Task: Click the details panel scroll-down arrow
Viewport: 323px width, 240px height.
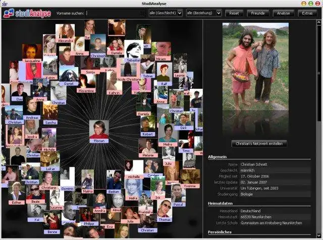Action: point(318,235)
